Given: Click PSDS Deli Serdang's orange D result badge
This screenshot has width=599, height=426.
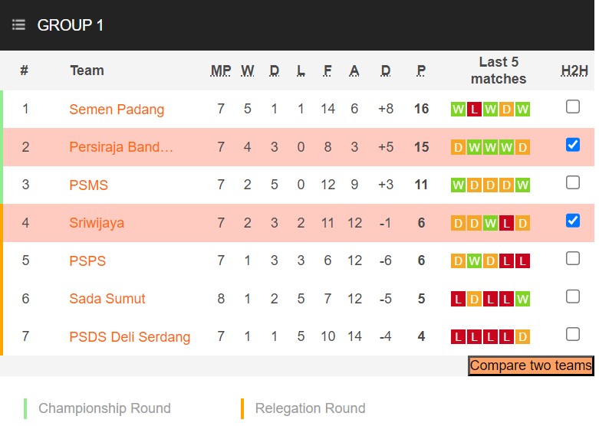Looking at the screenshot, I should 522,336.
